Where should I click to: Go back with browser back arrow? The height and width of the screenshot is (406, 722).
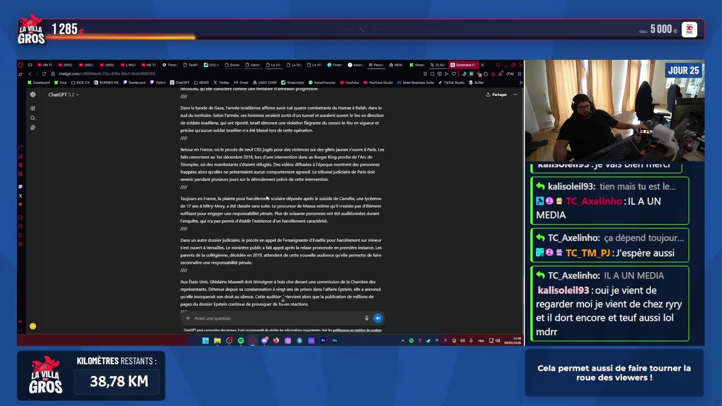click(x=30, y=74)
